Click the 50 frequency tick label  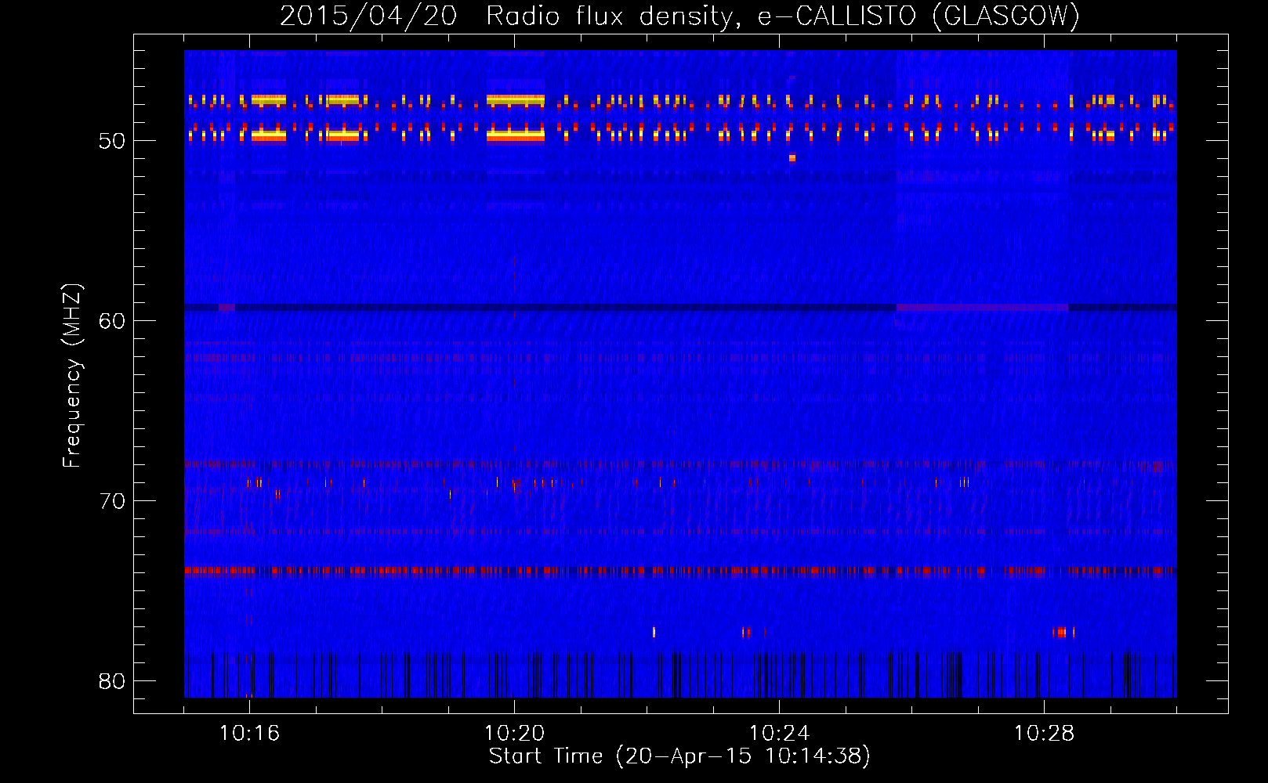[112, 141]
